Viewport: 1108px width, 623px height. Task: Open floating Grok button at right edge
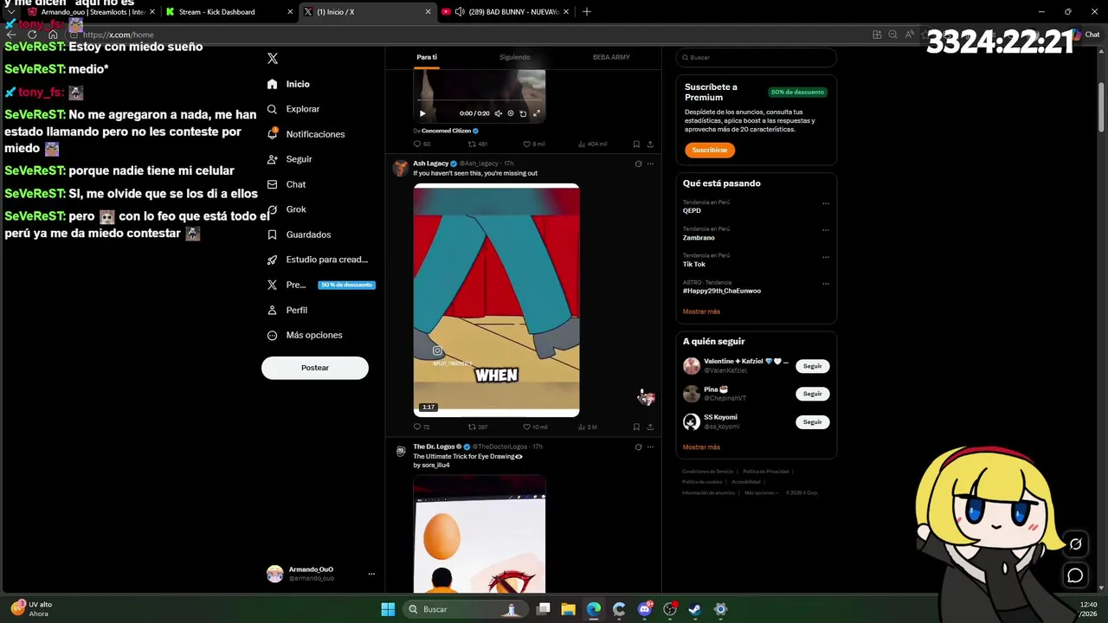(1075, 544)
